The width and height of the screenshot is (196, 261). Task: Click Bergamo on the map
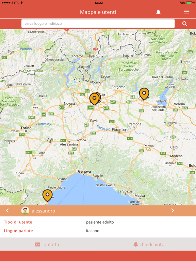118,87
